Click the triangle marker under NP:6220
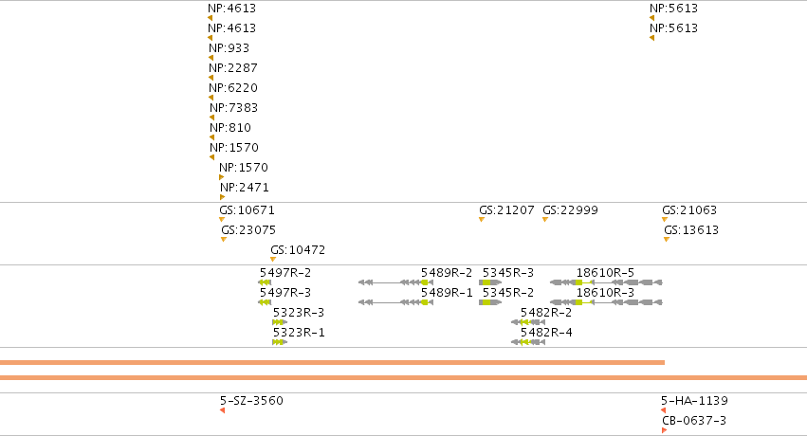The height and width of the screenshot is (436, 807). 211,98
